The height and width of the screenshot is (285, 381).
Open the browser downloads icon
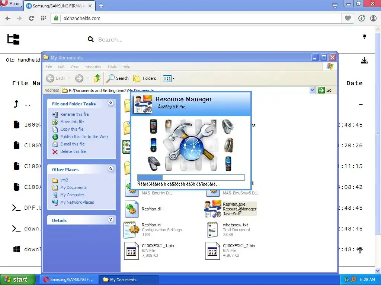click(361, 19)
